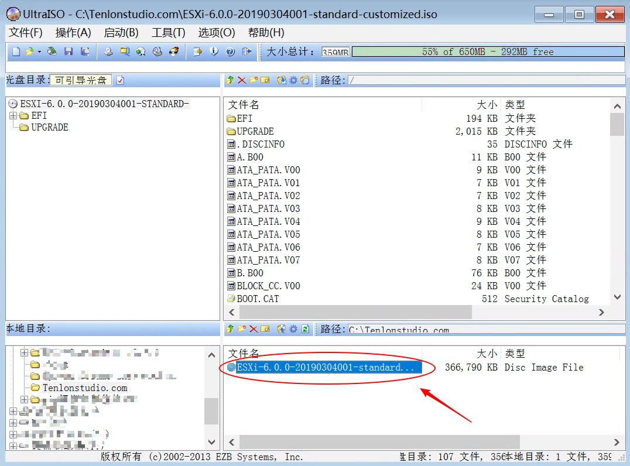Click the disc file list scroll up arrow
The image size is (630, 466).
618,106
